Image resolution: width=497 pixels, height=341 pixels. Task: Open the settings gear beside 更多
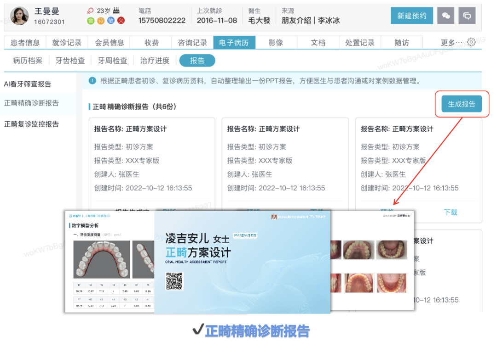471,42
